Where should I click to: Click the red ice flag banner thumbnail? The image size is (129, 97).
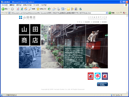[x=91, y=76]
